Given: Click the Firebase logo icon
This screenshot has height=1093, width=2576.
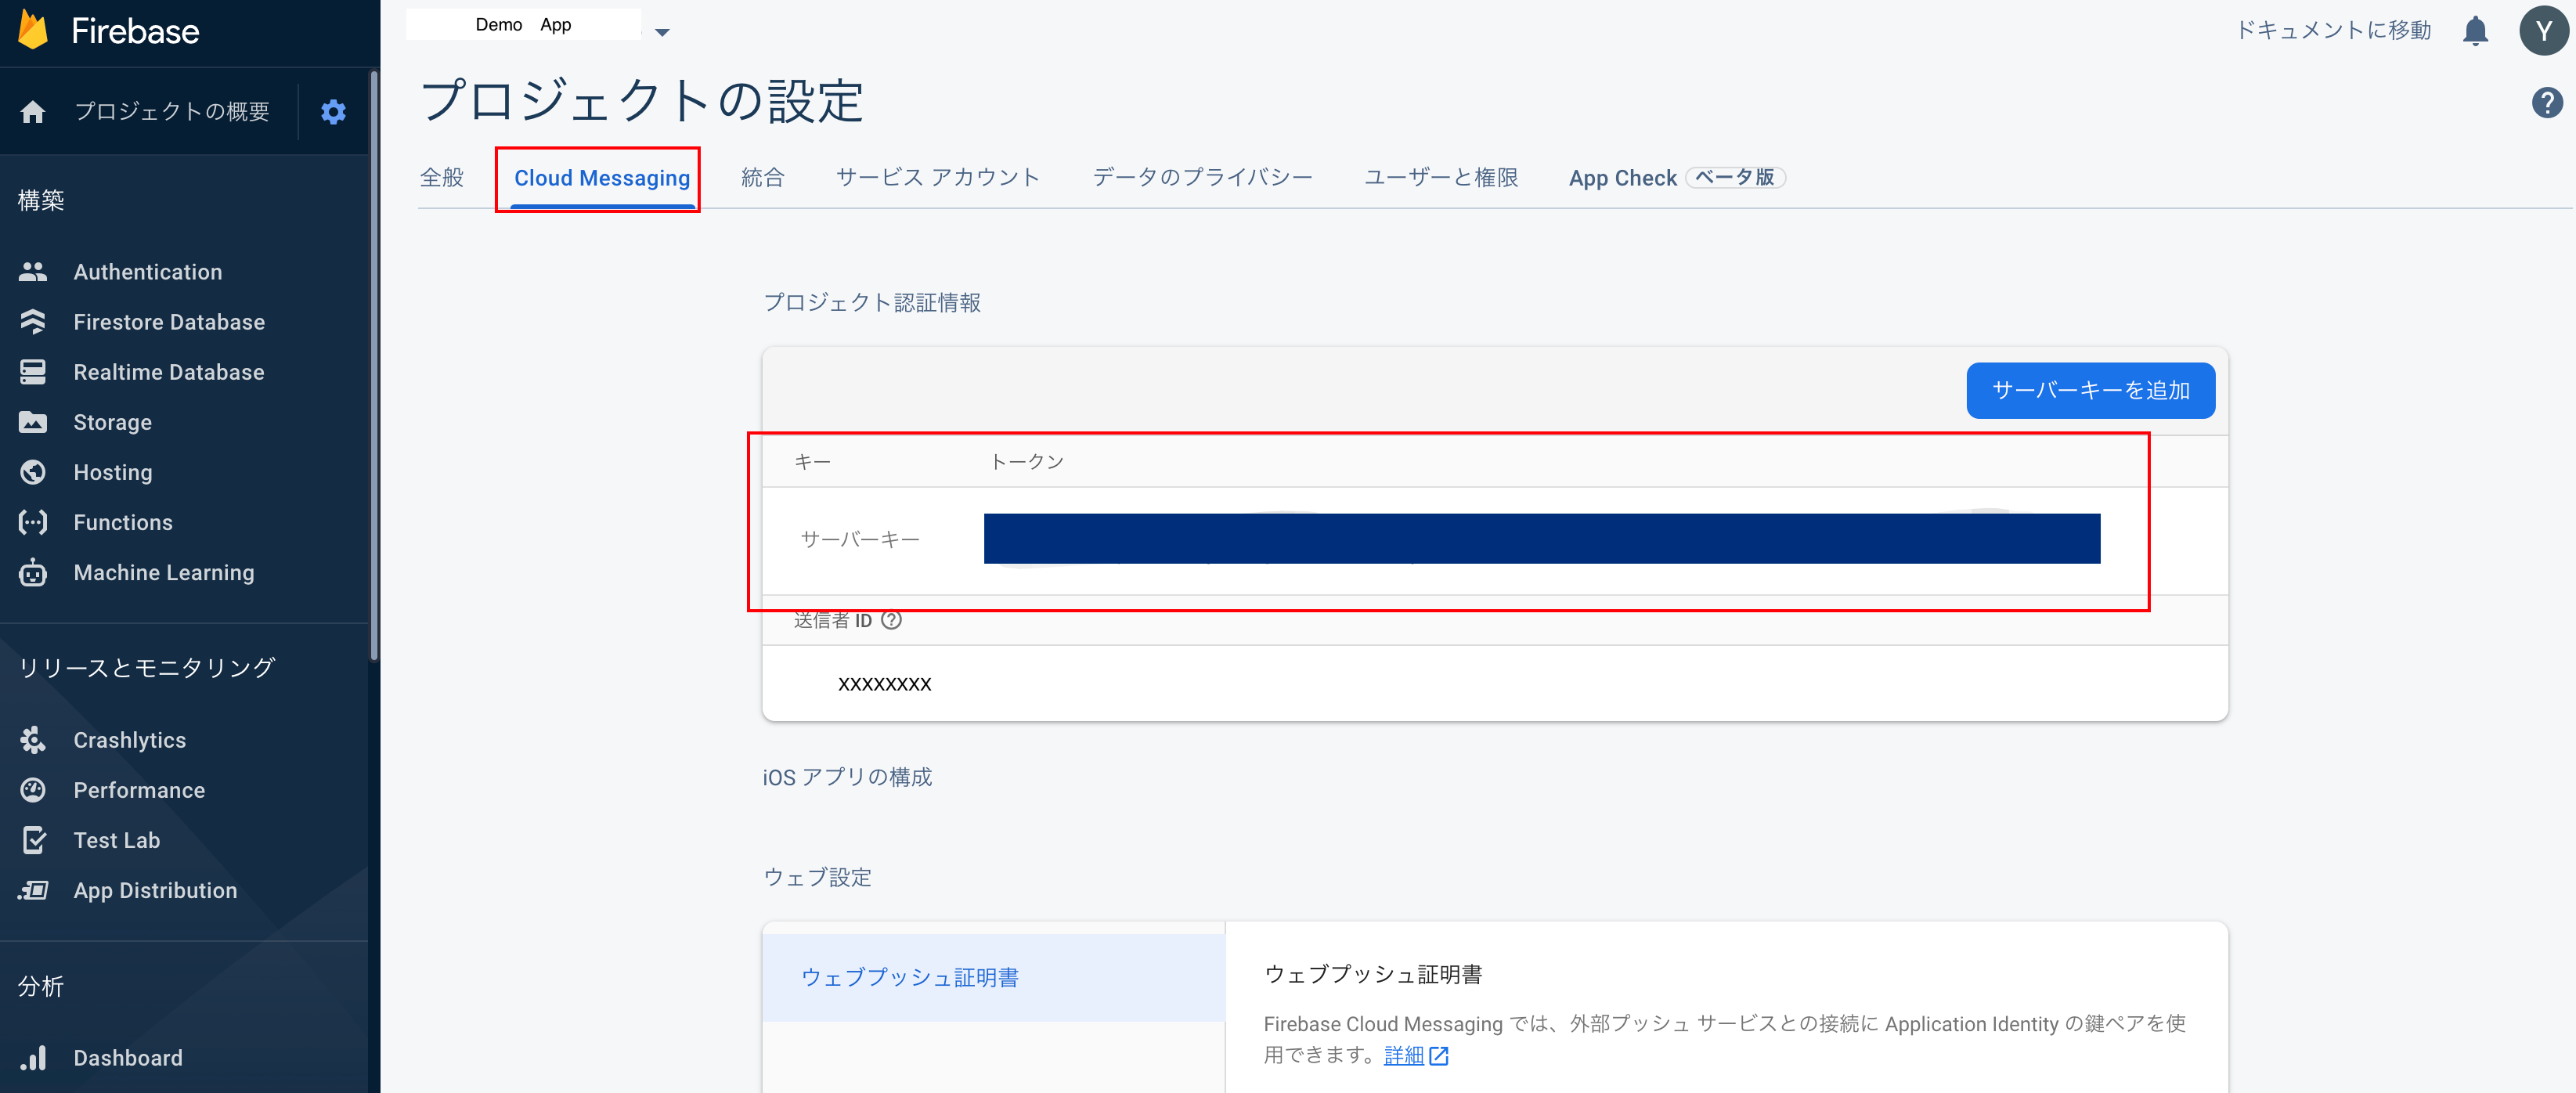Looking at the screenshot, I should 33,30.
